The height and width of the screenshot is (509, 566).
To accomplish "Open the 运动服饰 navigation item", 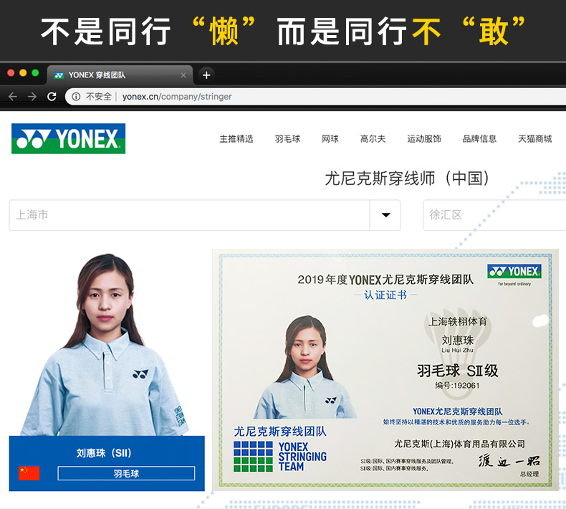I will [x=424, y=138].
